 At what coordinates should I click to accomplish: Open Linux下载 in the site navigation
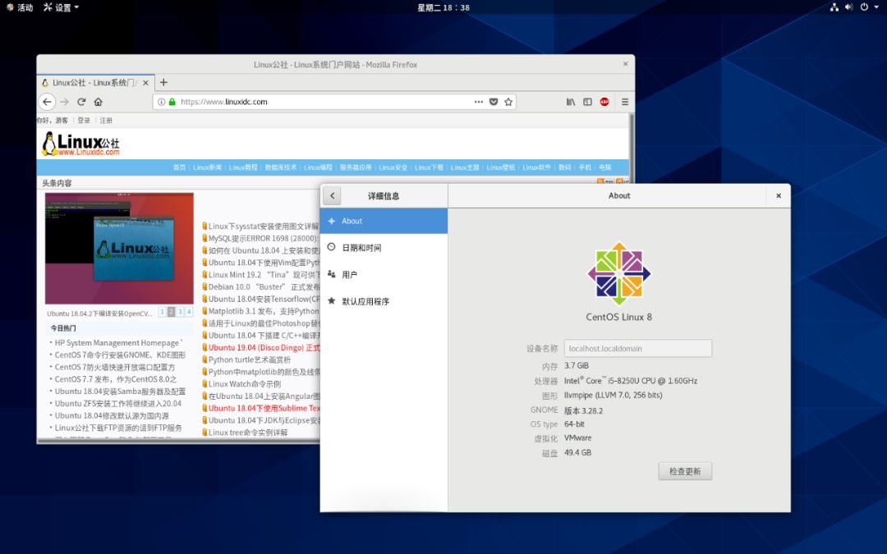tap(429, 167)
